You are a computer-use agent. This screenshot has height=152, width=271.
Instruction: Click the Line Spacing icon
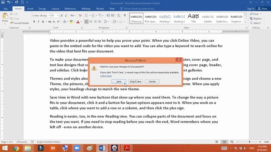point(105,22)
